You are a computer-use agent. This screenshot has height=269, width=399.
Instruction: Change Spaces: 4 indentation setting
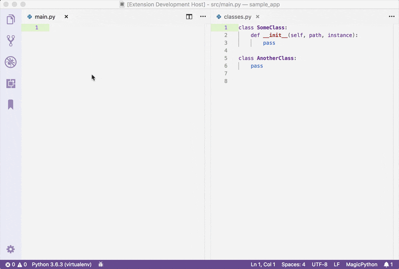293,264
